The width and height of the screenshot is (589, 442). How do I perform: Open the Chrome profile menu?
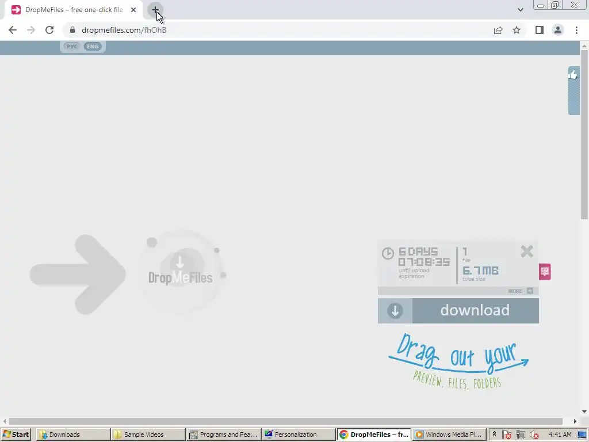[x=558, y=30]
